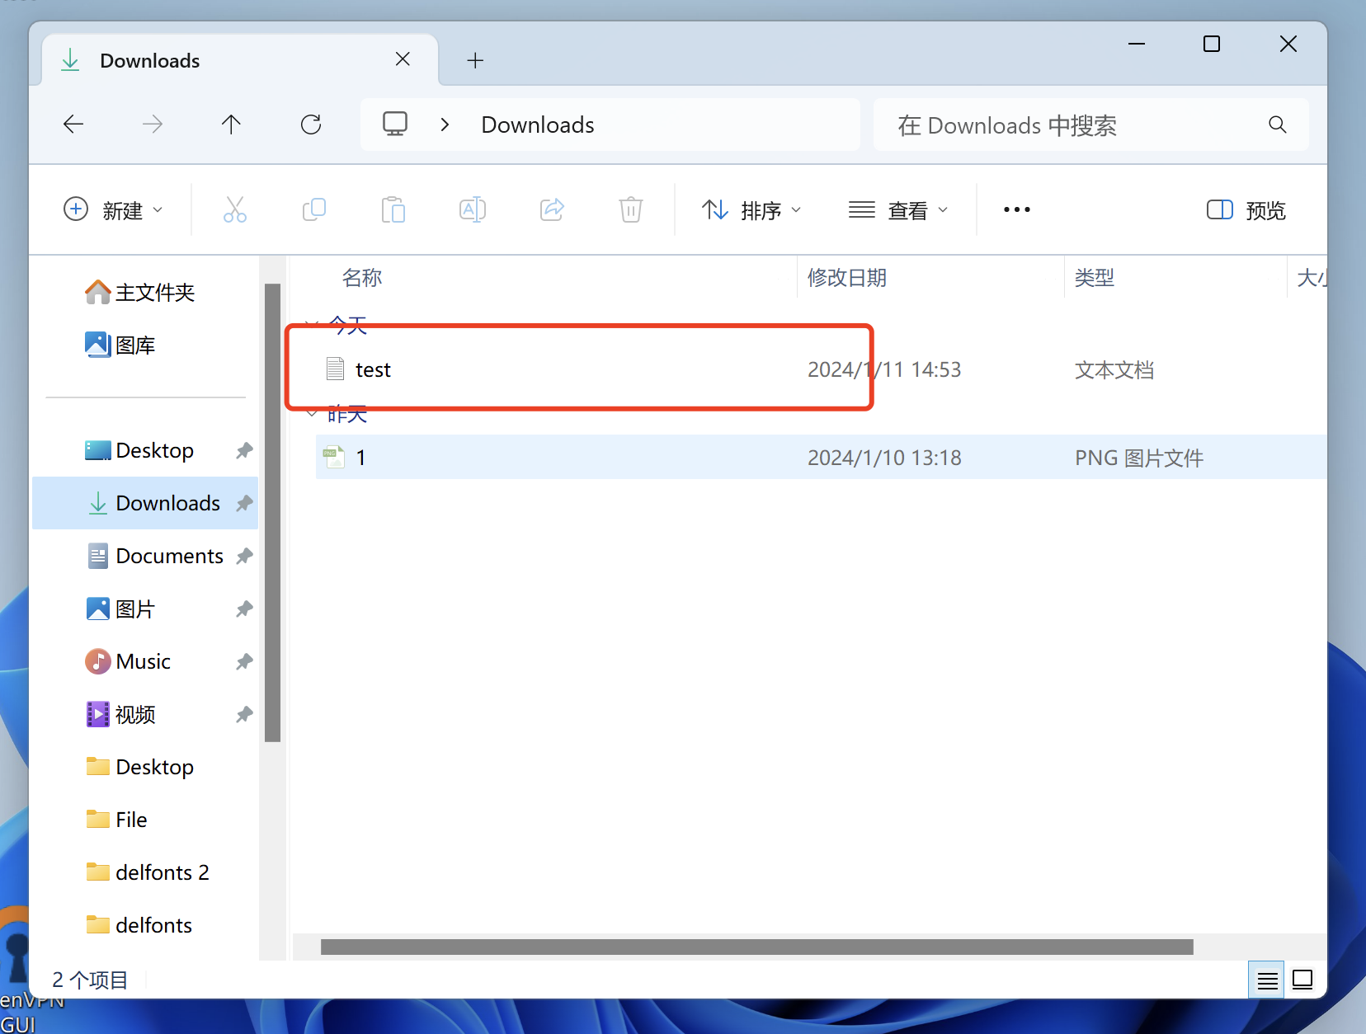Open Documents in sidebar

[155, 557]
